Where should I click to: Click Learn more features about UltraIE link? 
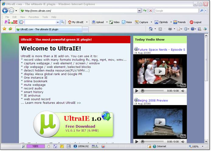[51, 103]
